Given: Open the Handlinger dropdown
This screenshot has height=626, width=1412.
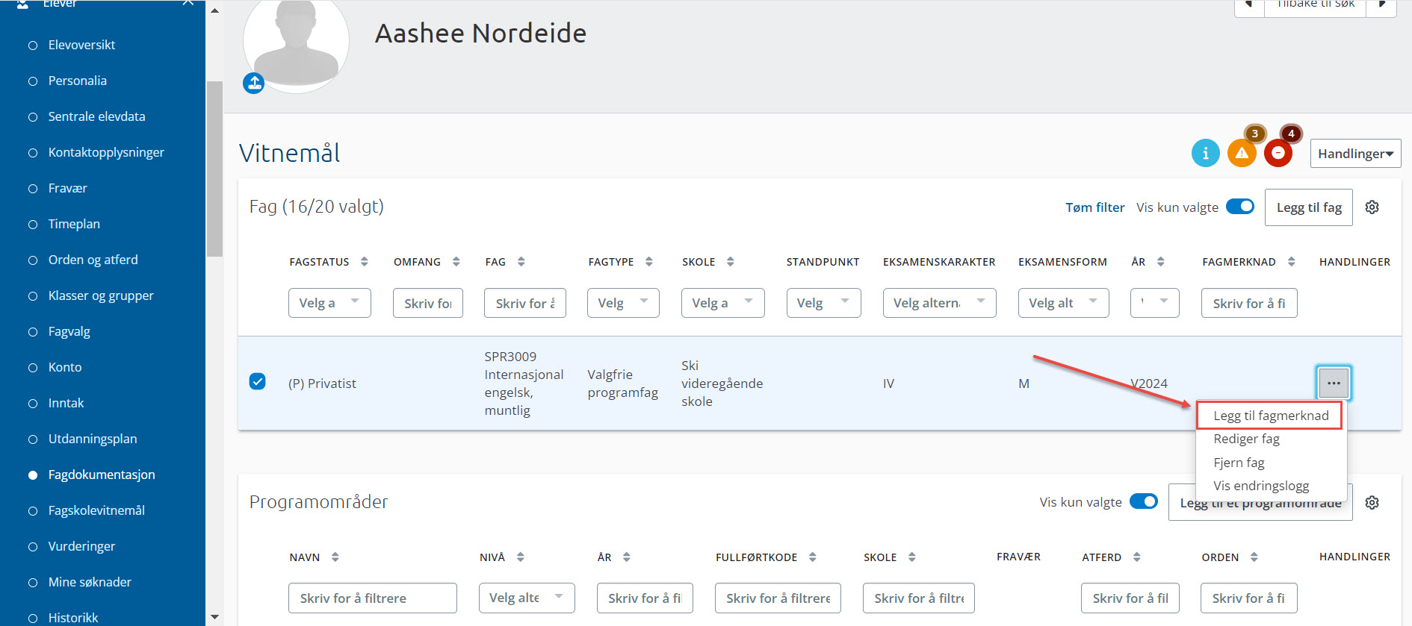Looking at the screenshot, I should [x=1355, y=154].
